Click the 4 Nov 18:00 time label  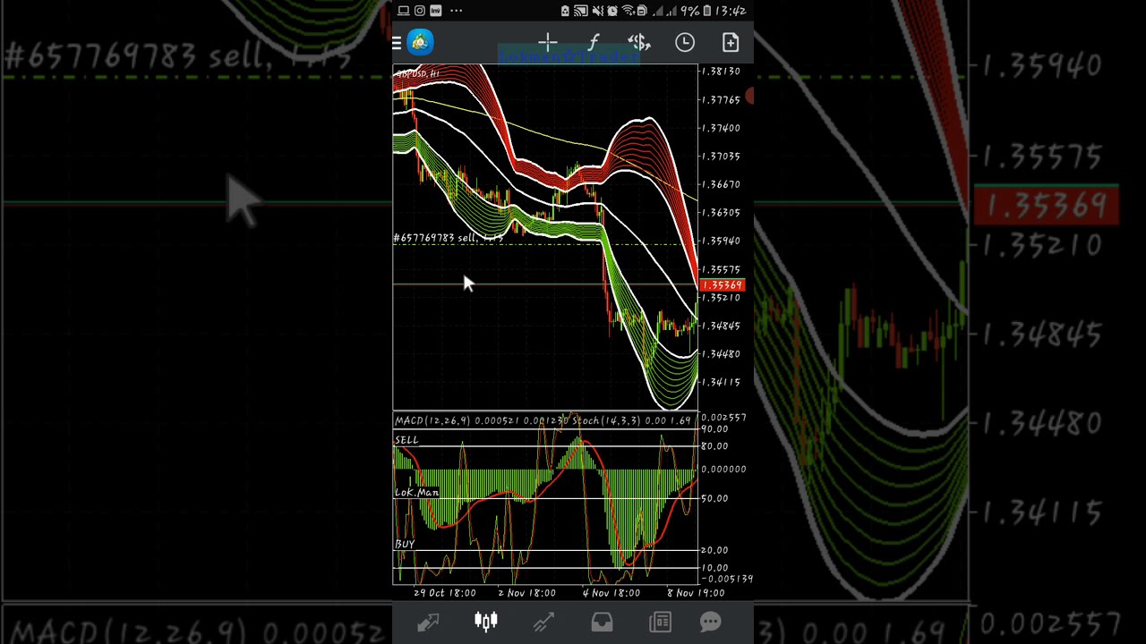[611, 593]
